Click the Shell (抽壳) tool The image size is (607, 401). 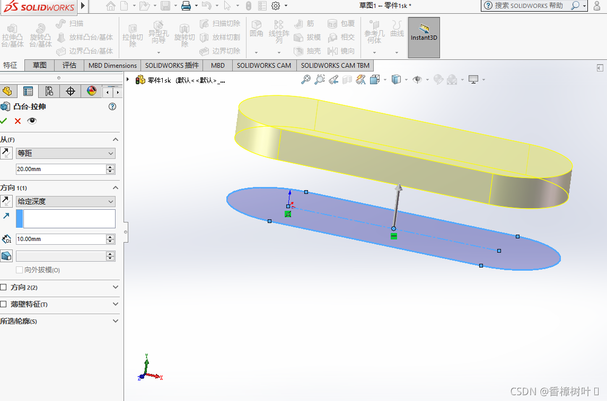point(307,51)
